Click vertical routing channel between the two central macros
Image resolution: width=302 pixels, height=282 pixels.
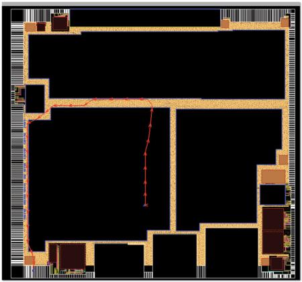(173, 169)
